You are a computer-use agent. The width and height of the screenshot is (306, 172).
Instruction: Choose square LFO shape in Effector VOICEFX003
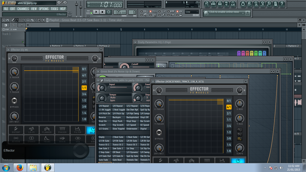pos(239,139)
